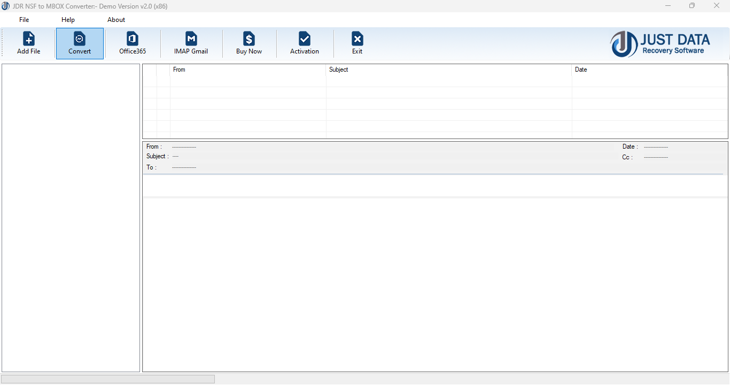
Task: Click the Exit toolbar icon
Action: click(357, 43)
